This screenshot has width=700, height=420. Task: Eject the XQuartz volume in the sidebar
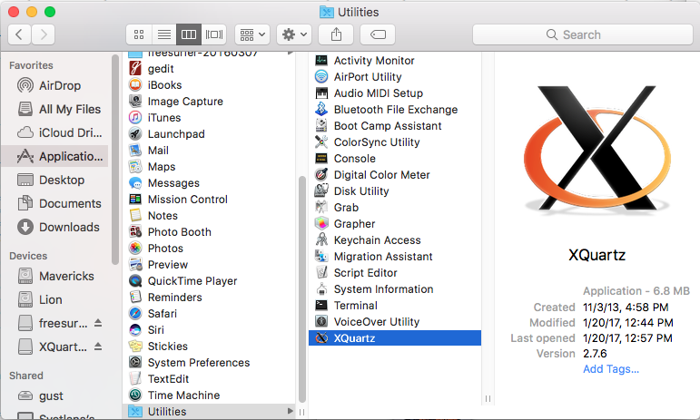[x=98, y=347]
